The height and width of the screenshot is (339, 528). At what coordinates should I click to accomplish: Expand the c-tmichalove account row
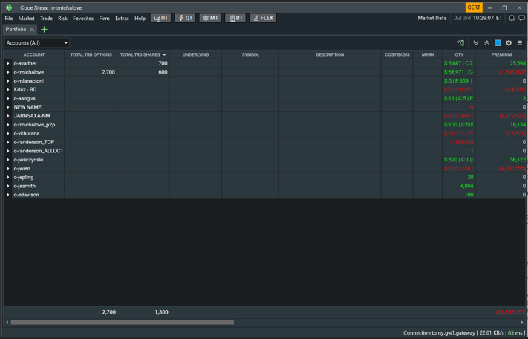8,72
